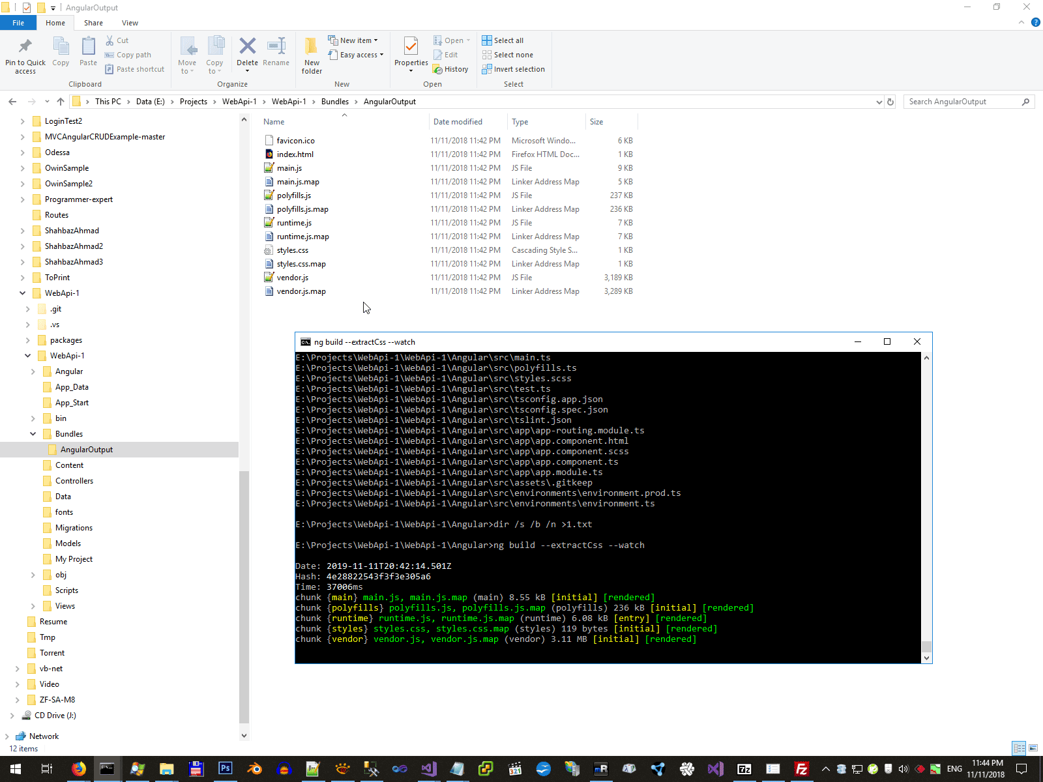Open Photoshop from the taskbar

tap(225, 769)
